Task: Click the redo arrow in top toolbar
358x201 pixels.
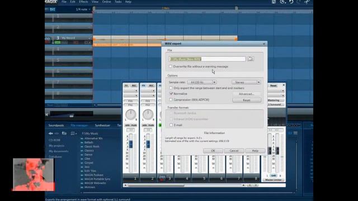Action: tap(299, 2)
